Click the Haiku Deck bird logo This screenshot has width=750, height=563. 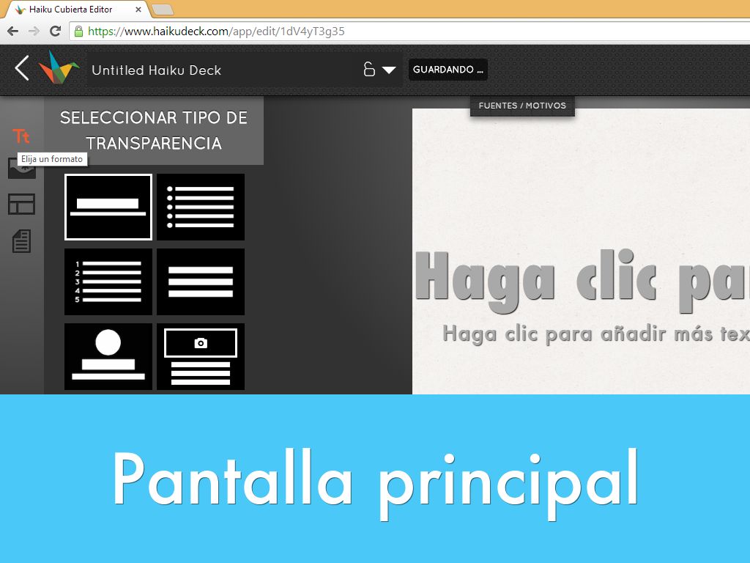point(59,69)
